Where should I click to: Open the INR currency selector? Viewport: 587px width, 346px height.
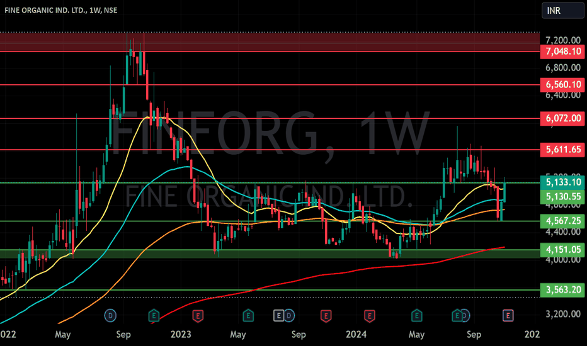click(x=562, y=11)
